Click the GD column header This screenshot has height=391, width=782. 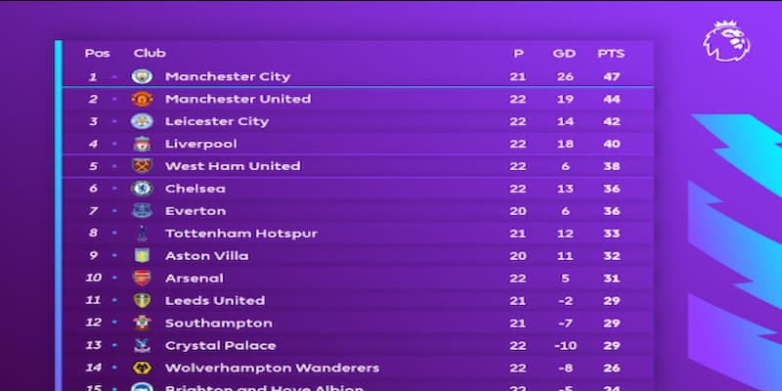tap(564, 54)
